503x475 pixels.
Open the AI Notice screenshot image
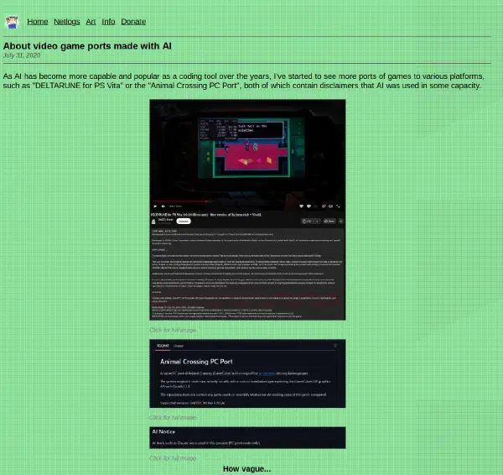(247, 437)
